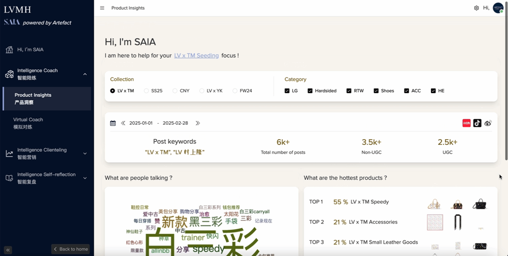Select the LV x YK collection radio
Viewport: 508px width, 256px height.
pyautogui.click(x=202, y=91)
